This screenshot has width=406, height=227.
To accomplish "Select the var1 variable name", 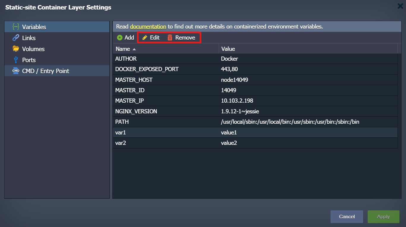I will coord(121,132).
